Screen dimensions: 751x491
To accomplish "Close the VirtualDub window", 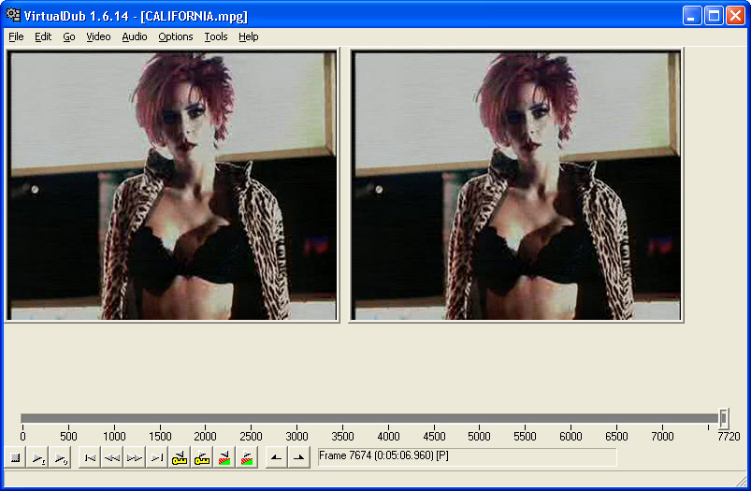I will coord(735,16).
